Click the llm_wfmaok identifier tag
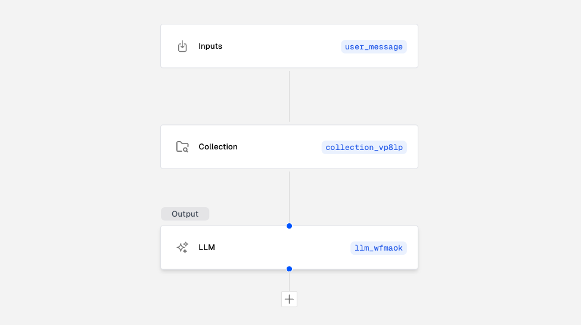Image resolution: width=581 pixels, height=325 pixels. pos(378,248)
